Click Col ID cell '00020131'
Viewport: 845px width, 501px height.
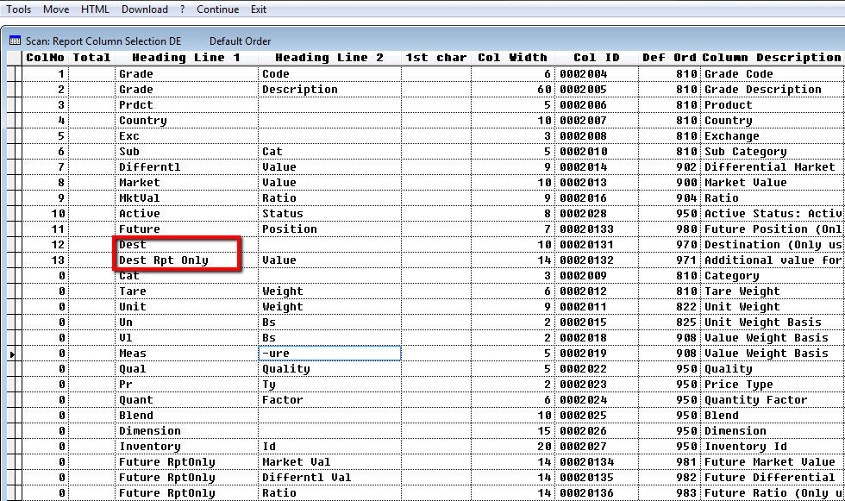(597, 245)
